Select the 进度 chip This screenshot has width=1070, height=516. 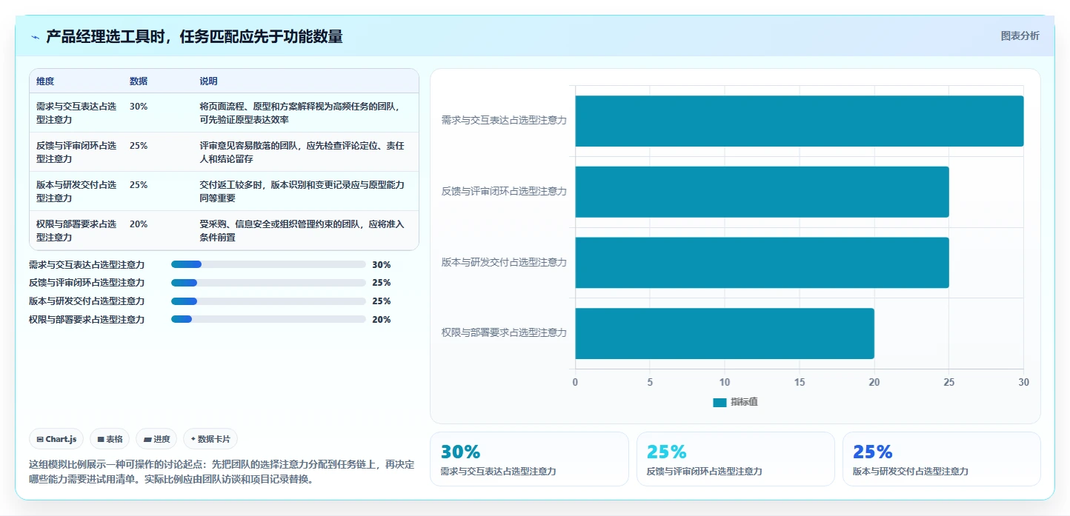[x=156, y=439]
